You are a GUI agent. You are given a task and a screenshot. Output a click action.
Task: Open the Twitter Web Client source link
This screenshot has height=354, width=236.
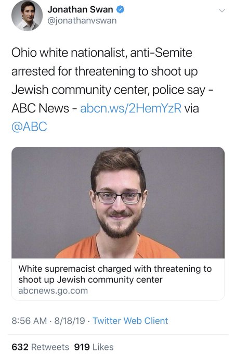130,321
